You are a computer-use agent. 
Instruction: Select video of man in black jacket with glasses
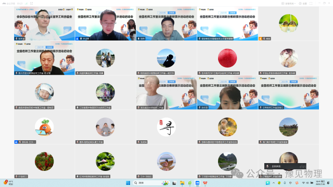tap(105, 23)
